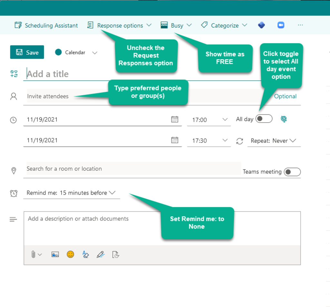This screenshot has height=307, width=330.
Task: Open more options with the ellipsis
Action: (x=300, y=25)
